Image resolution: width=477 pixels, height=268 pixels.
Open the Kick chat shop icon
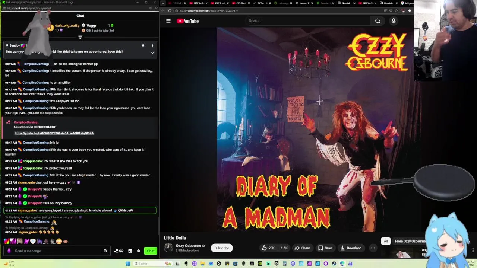pos(130,251)
